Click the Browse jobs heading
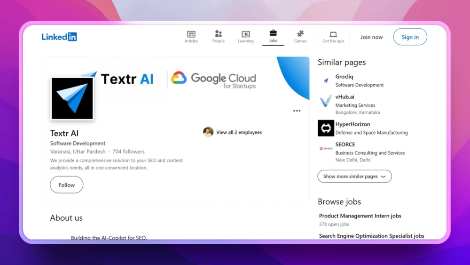 tap(339, 201)
